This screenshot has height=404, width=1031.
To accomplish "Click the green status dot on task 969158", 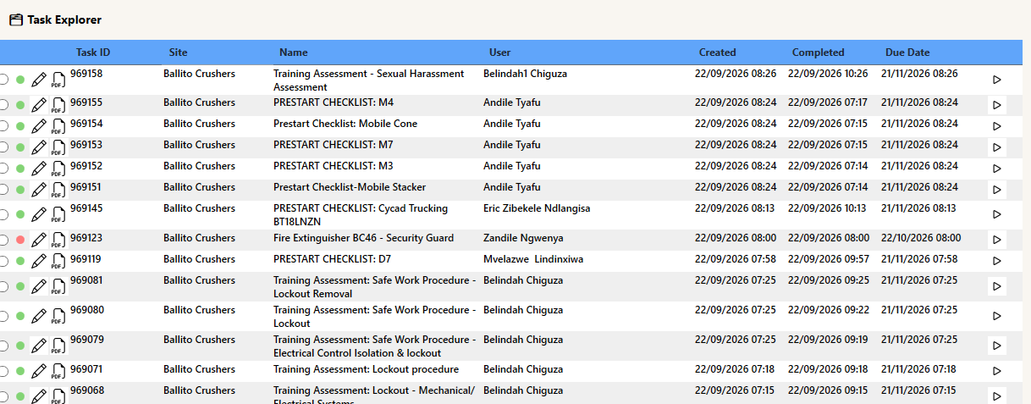I will pos(20,80).
